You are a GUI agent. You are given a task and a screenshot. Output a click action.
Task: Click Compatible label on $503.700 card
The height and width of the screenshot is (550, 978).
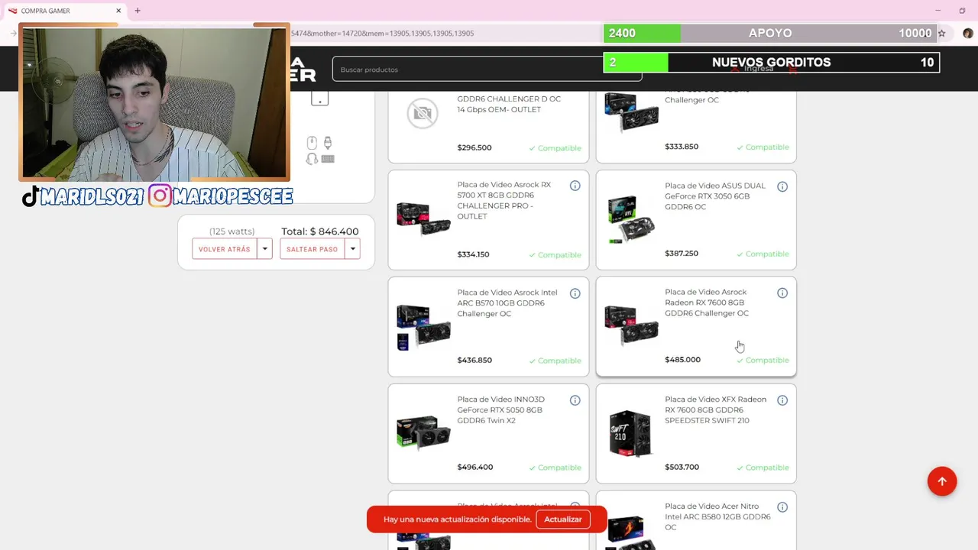pos(763,467)
